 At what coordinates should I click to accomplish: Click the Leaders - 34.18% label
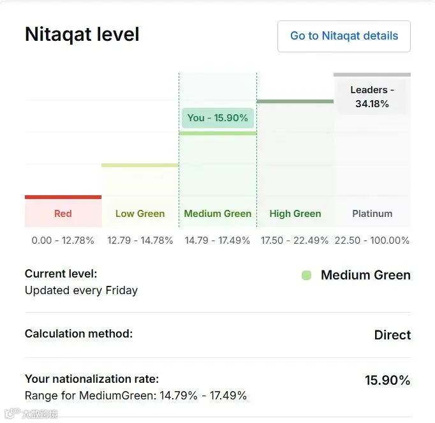[x=372, y=96]
